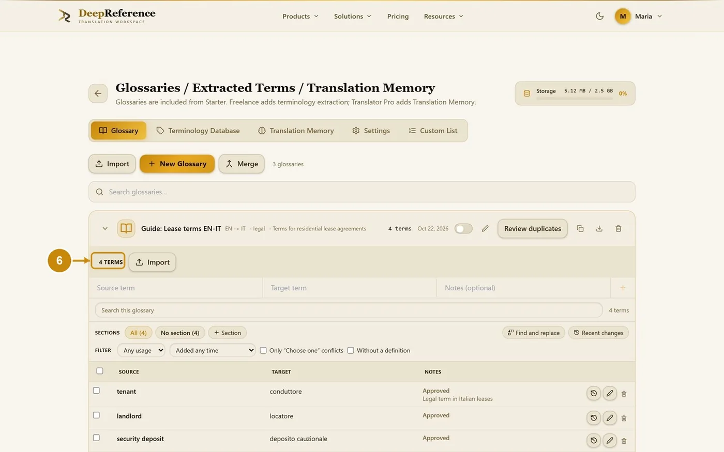View history for landlord row
The width and height of the screenshot is (724, 452).
tap(594, 418)
